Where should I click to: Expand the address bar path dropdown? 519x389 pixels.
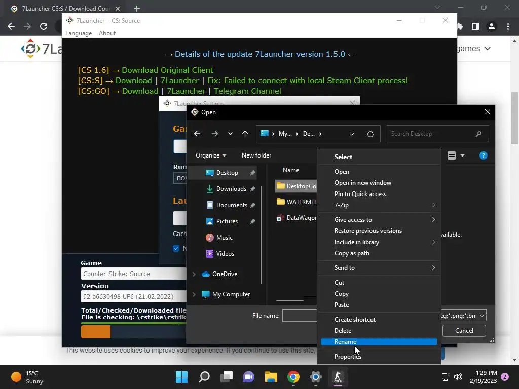pos(352,134)
